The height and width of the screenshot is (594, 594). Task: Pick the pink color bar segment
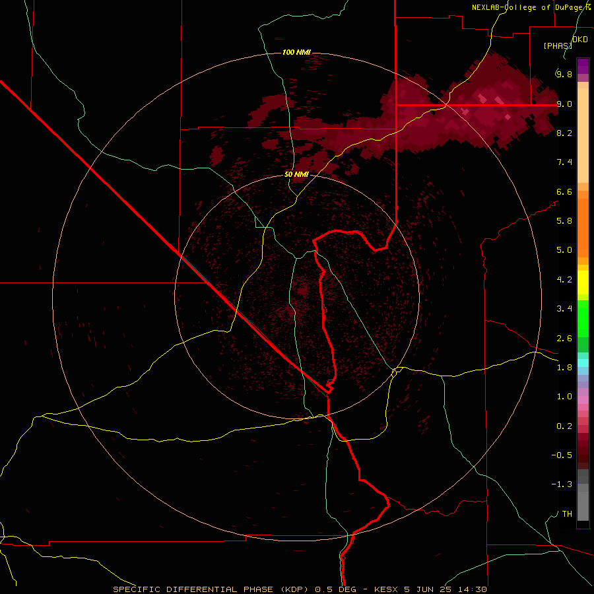point(583,400)
